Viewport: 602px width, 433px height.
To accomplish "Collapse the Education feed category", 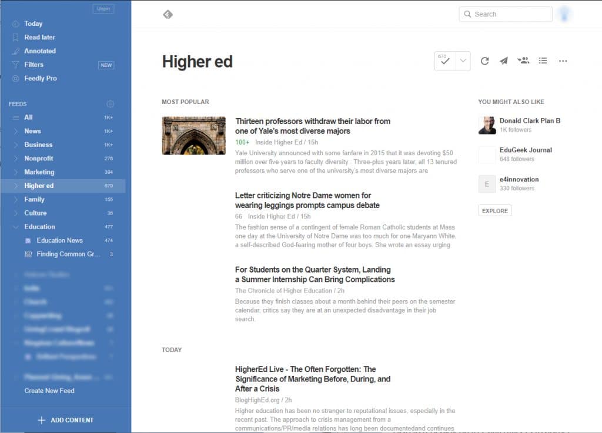I will [15, 227].
